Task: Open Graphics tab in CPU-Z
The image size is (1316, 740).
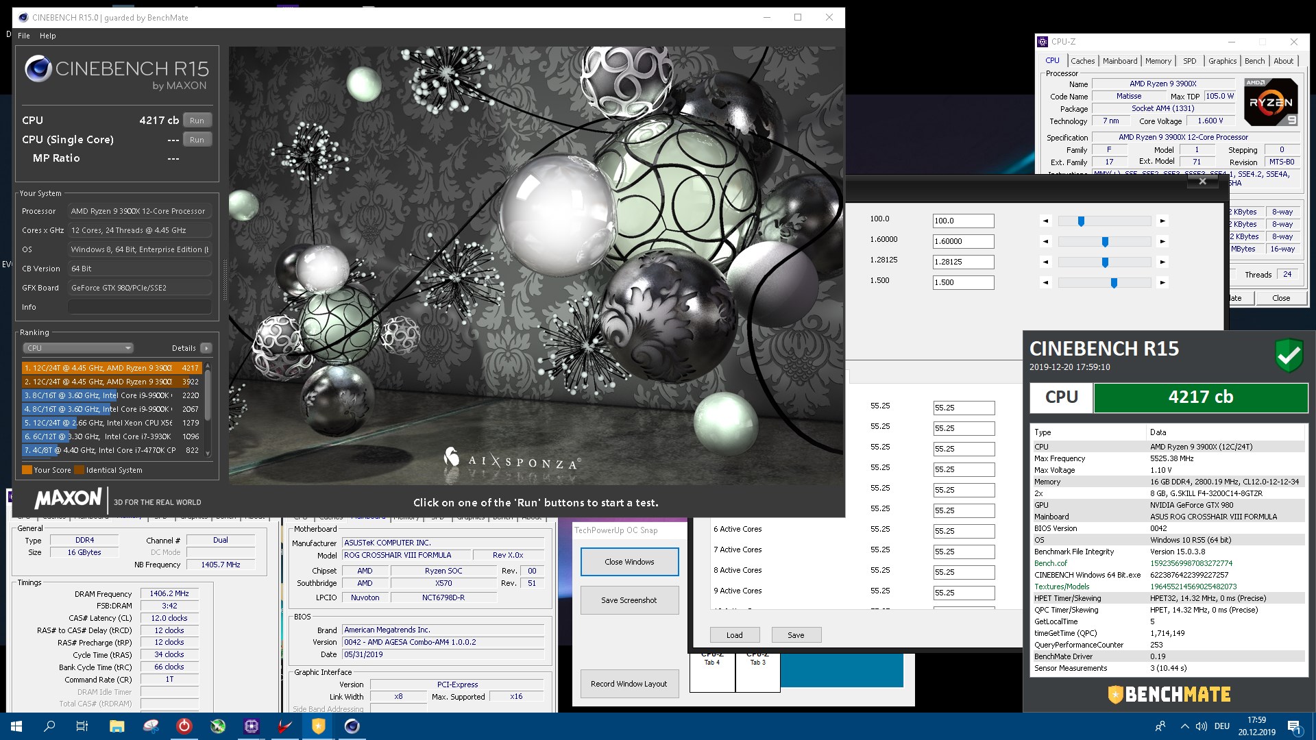Action: 1223,61
